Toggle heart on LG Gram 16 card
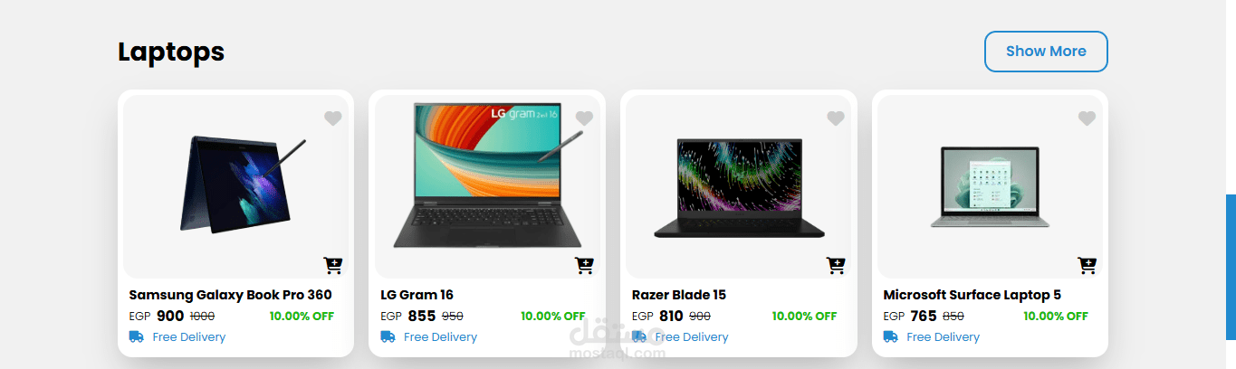 click(x=584, y=118)
